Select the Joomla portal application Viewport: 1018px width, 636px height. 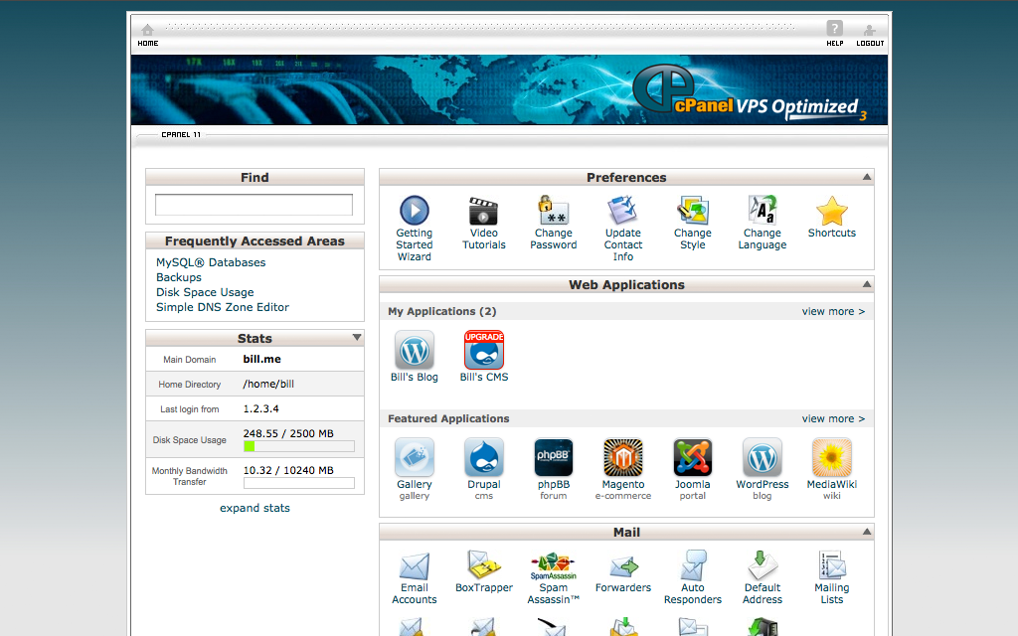[x=693, y=457]
